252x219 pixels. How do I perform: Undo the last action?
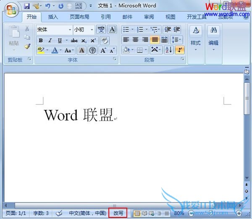pos(48,6)
